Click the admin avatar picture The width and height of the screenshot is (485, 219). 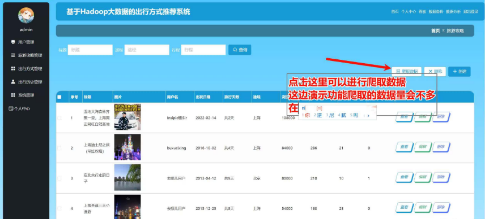[26, 15]
